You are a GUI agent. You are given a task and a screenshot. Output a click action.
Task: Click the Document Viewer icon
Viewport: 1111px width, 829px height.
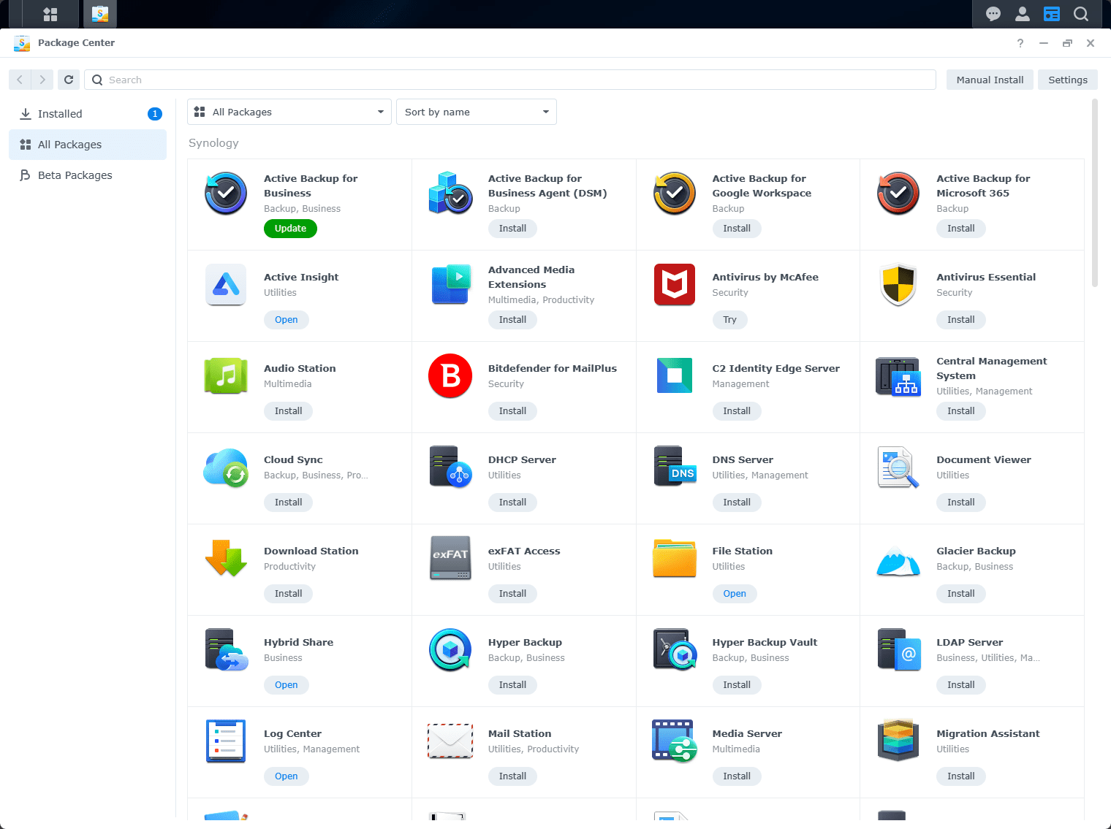coord(898,467)
